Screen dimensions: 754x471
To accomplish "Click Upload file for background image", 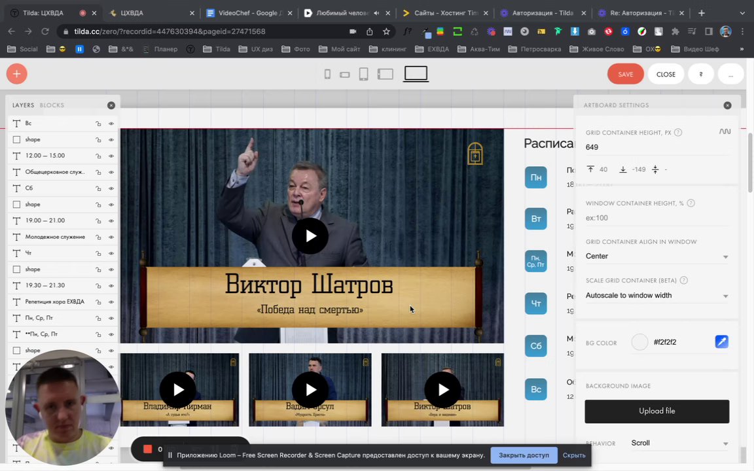I will click(656, 411).
